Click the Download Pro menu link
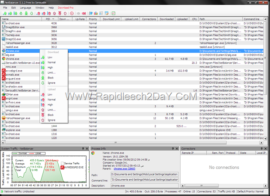 point(66,8)
